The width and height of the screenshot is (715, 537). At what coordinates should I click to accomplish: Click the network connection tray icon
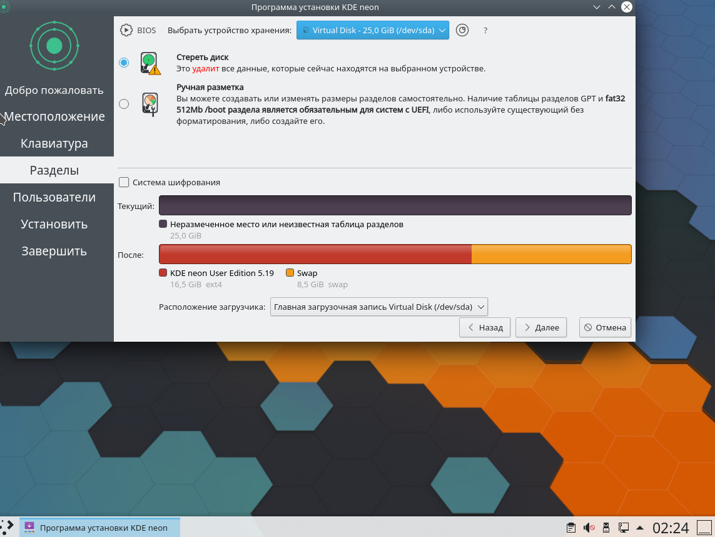[x=623, y=528]
